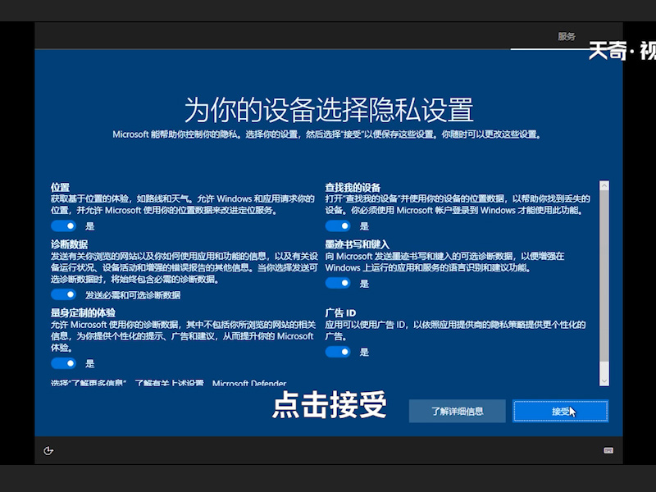Disable the 位置 location toggle
656x492 pixels.
click(63, 225)
